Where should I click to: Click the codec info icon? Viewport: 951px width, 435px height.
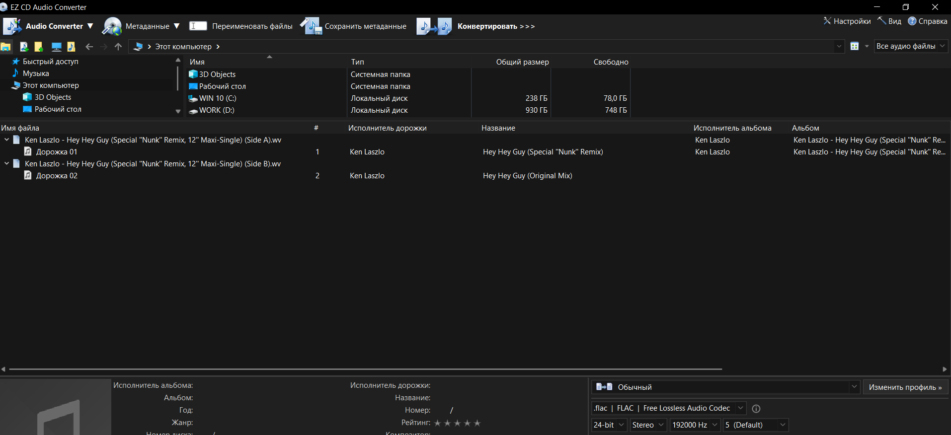coord(756,409)
